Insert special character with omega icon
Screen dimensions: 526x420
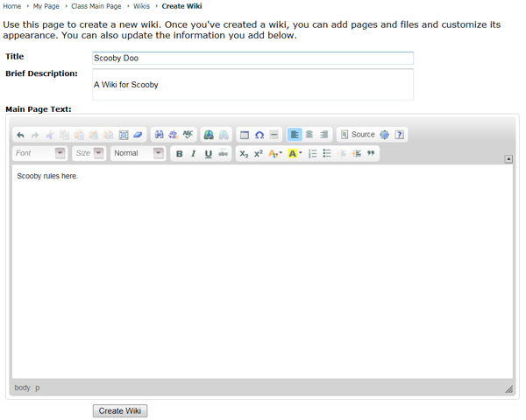pos(259,135)
